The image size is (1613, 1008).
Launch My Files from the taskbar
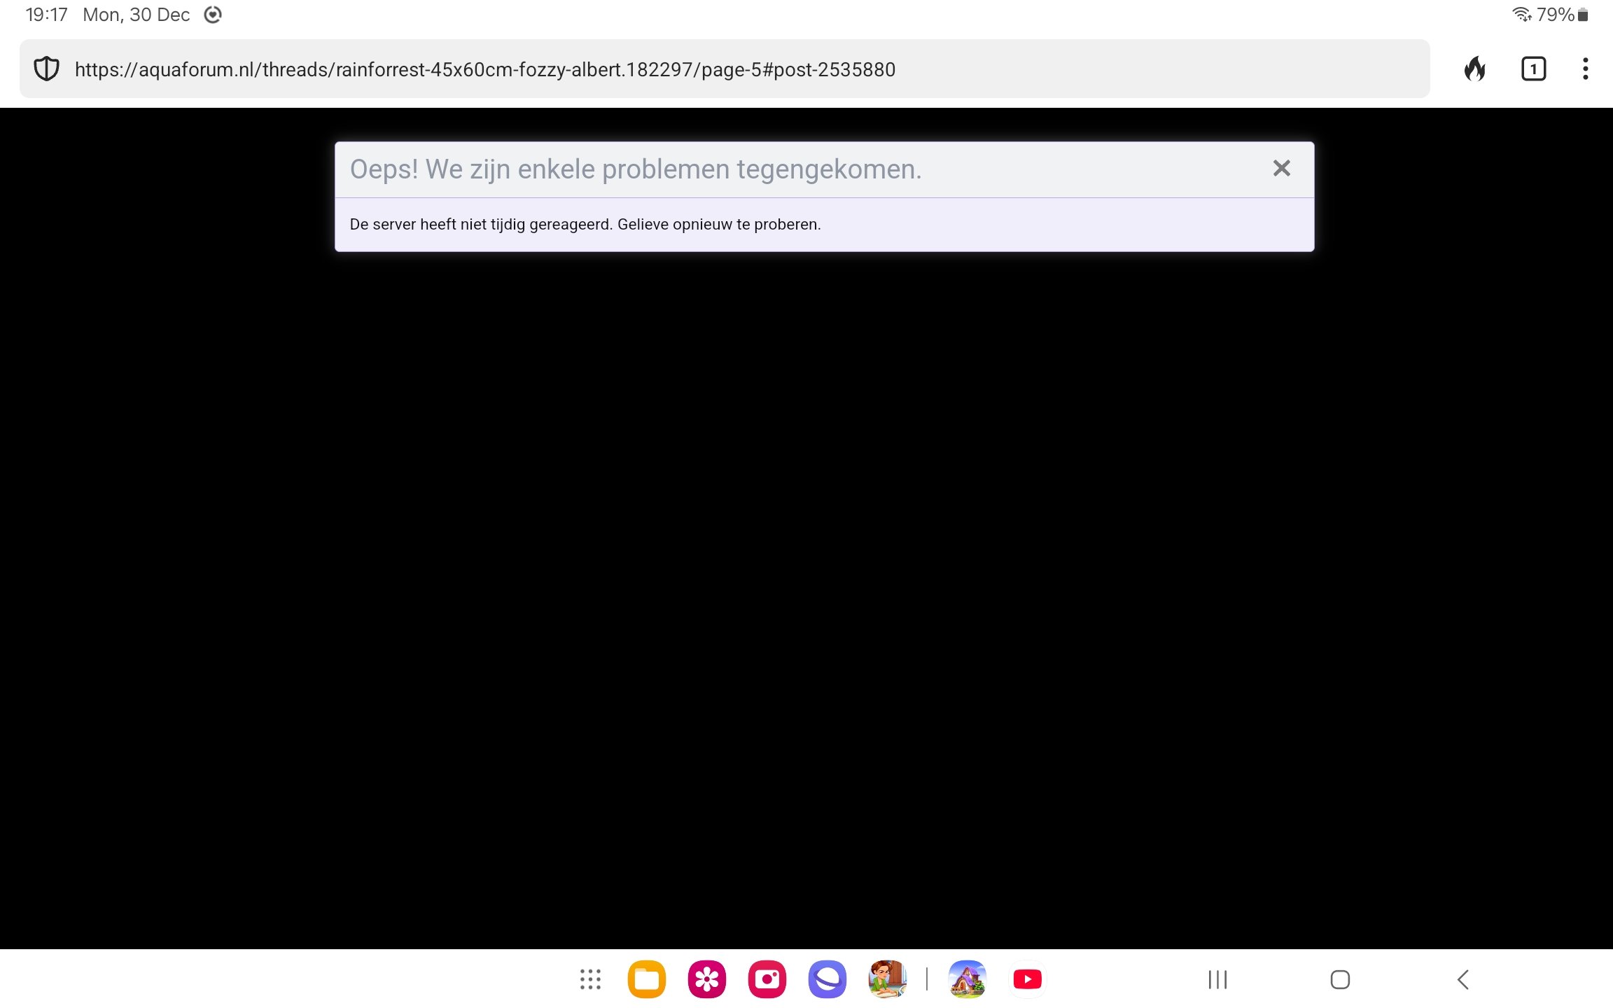coord(646,979)
